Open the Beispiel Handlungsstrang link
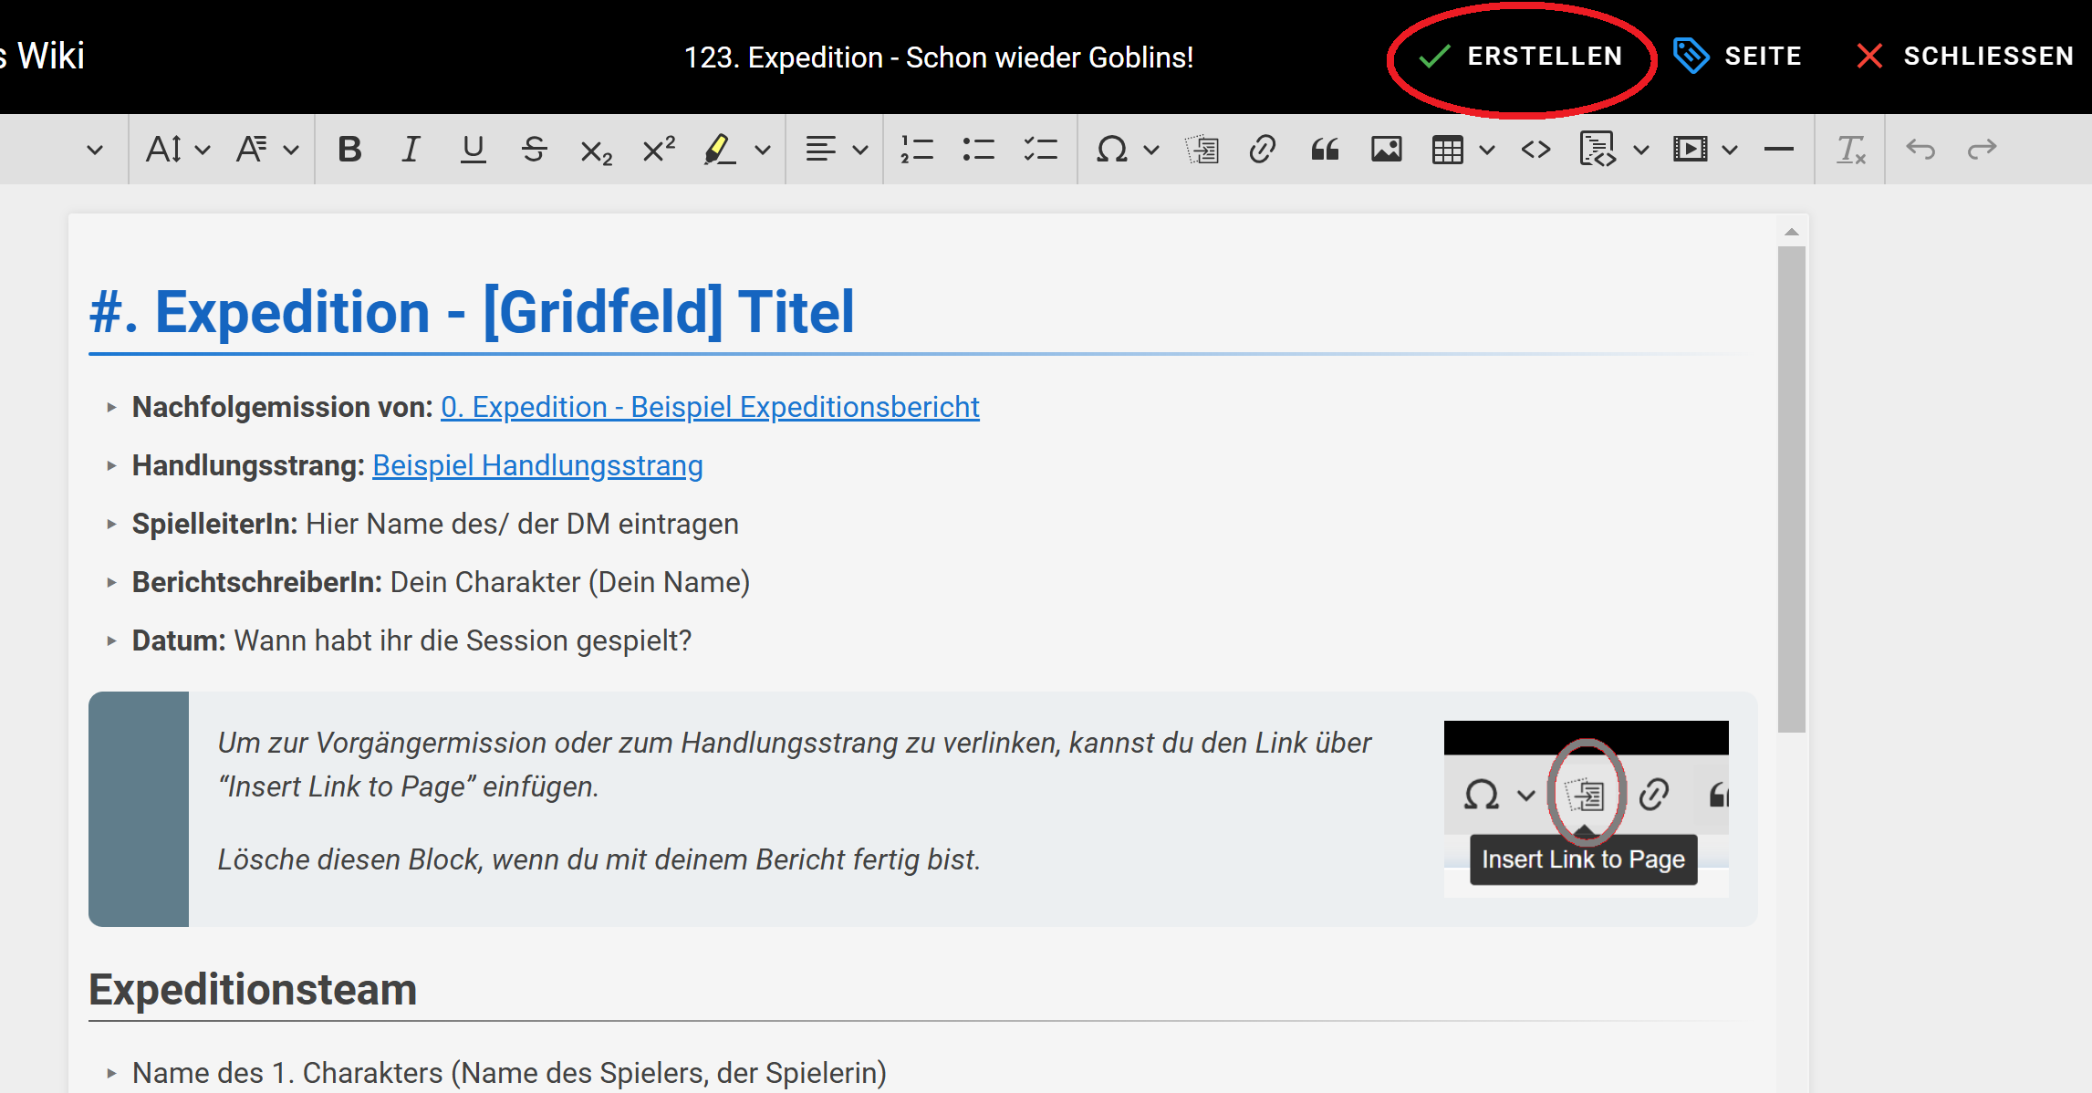The image size is (2092, 1093). tap(536, 465)
